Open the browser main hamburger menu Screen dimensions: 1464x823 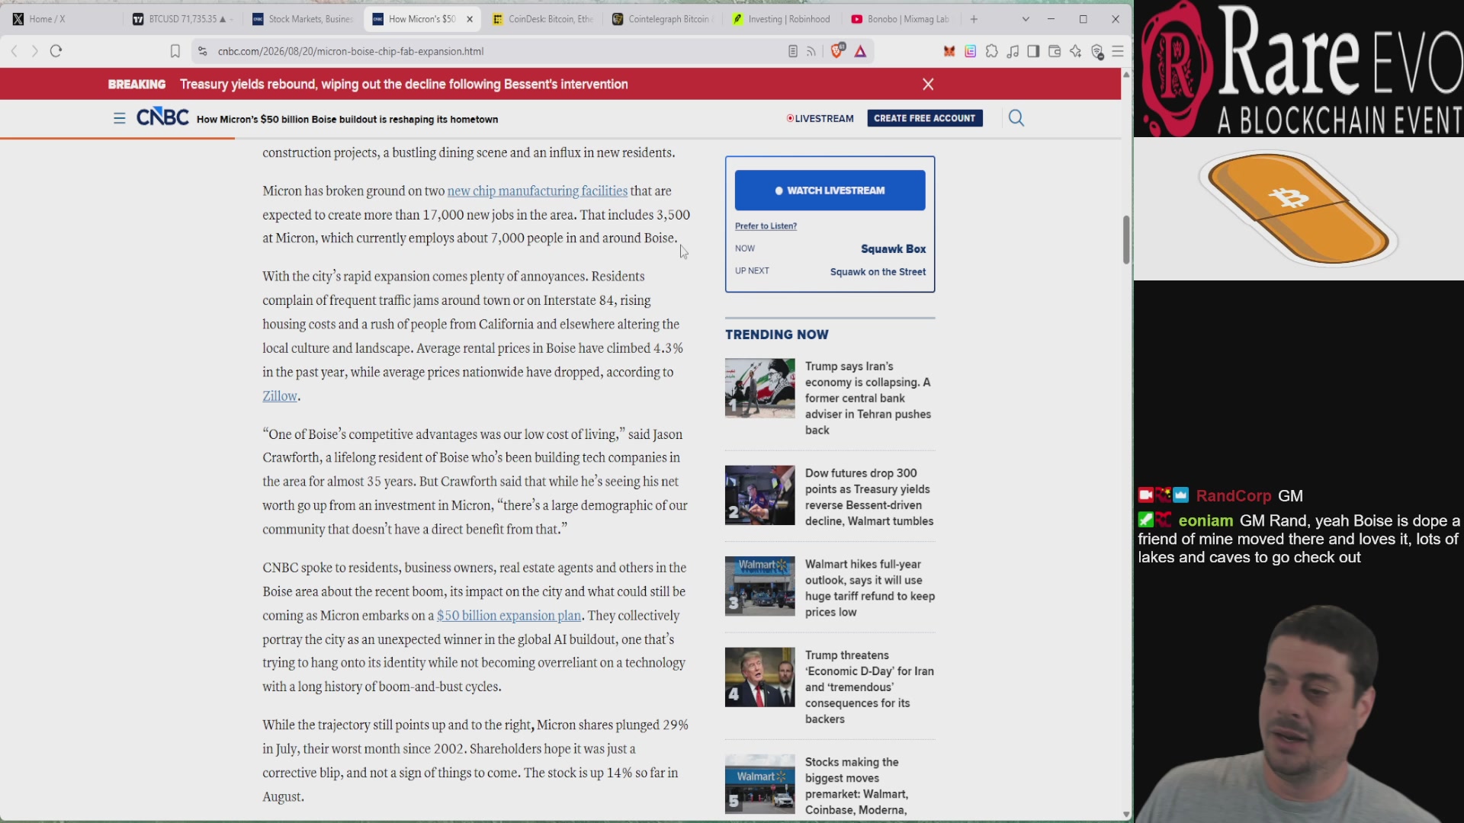1118,51
